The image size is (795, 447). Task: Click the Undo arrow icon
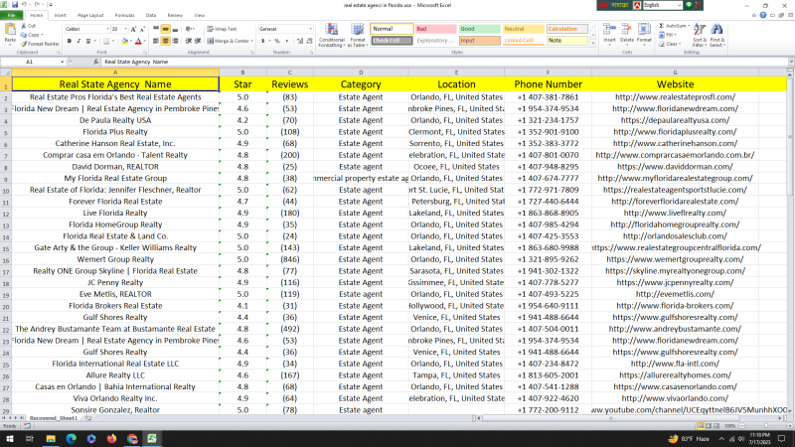[24, 5]
